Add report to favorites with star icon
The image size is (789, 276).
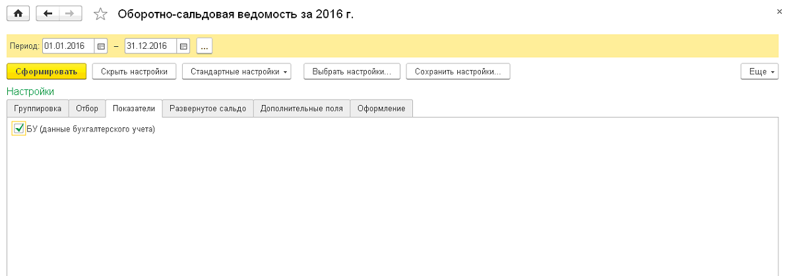point(101,15)
